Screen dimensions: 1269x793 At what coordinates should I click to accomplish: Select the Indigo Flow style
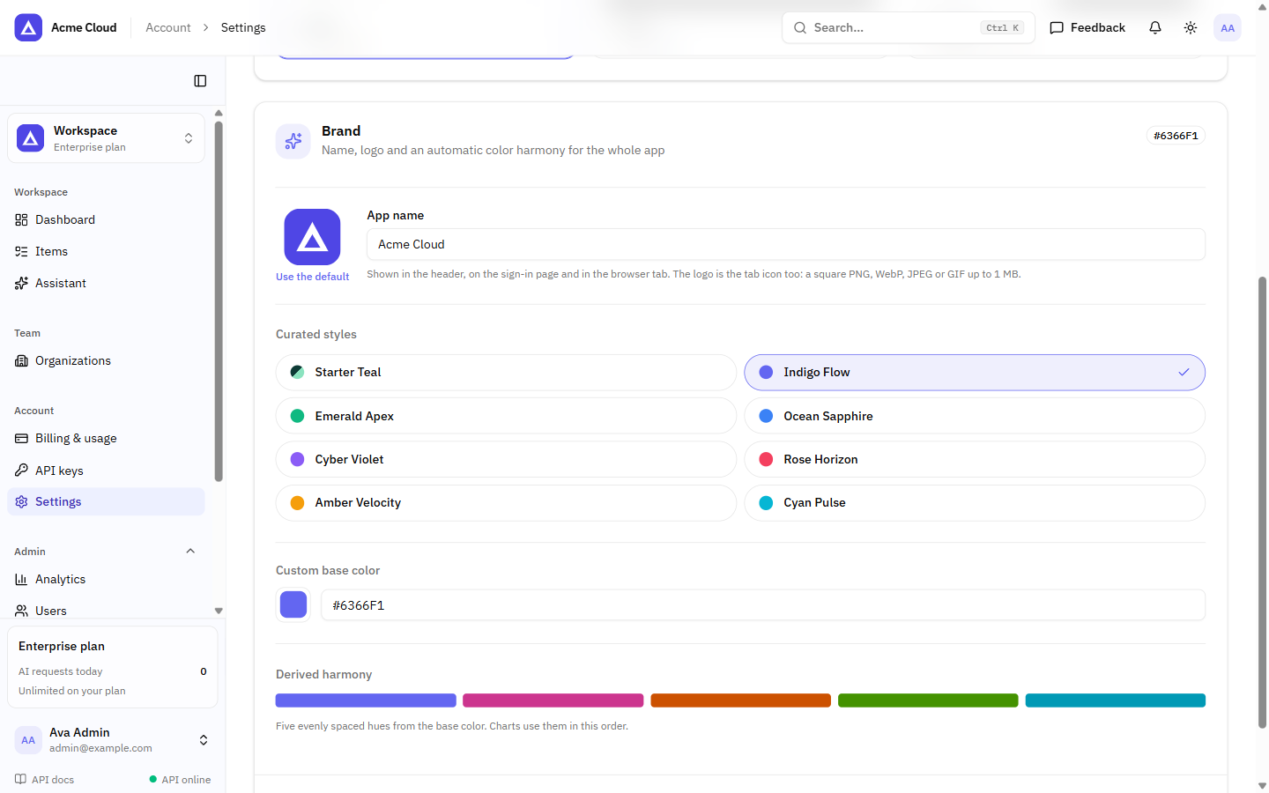tap(975, 373)
